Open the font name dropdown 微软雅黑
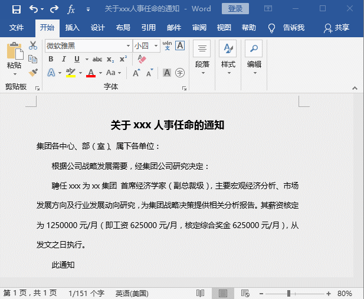This screenshot has height=299, width=364. click(128, 46)
